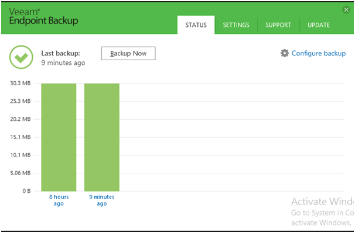Select the UPDATE tab
The height and width of the screenshot is (233, 355).
(319, 25)
